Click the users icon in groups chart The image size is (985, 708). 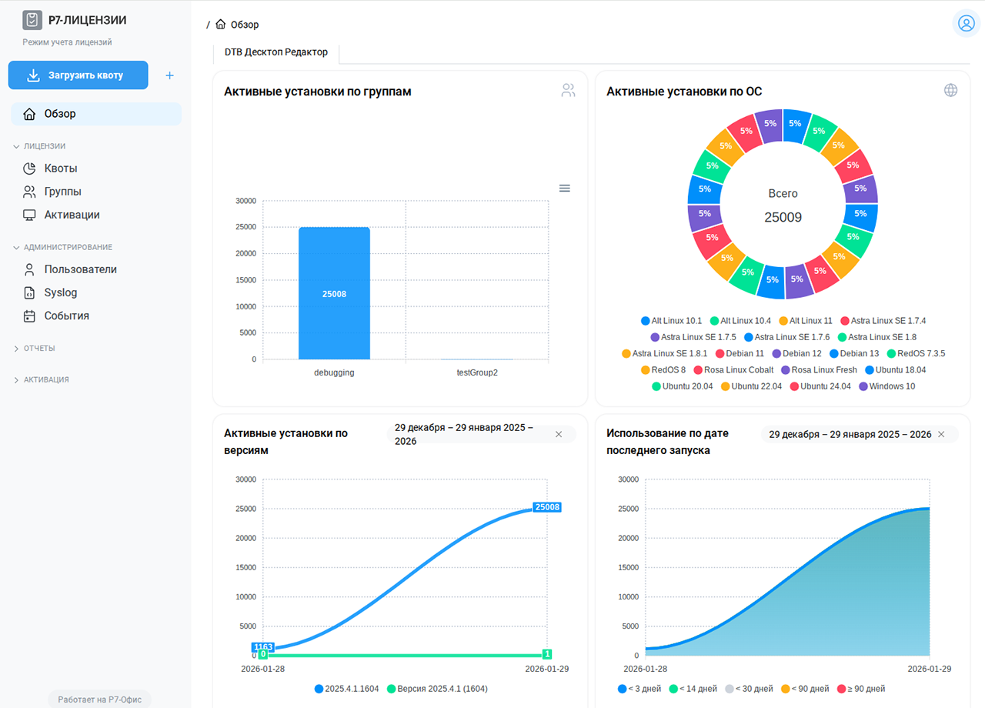tap(568, 91)
